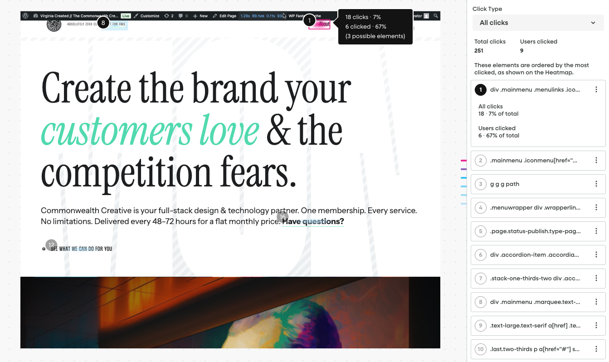Click the search magnifier in admin bar
The image size is (609, 362).
click(435, 16)
